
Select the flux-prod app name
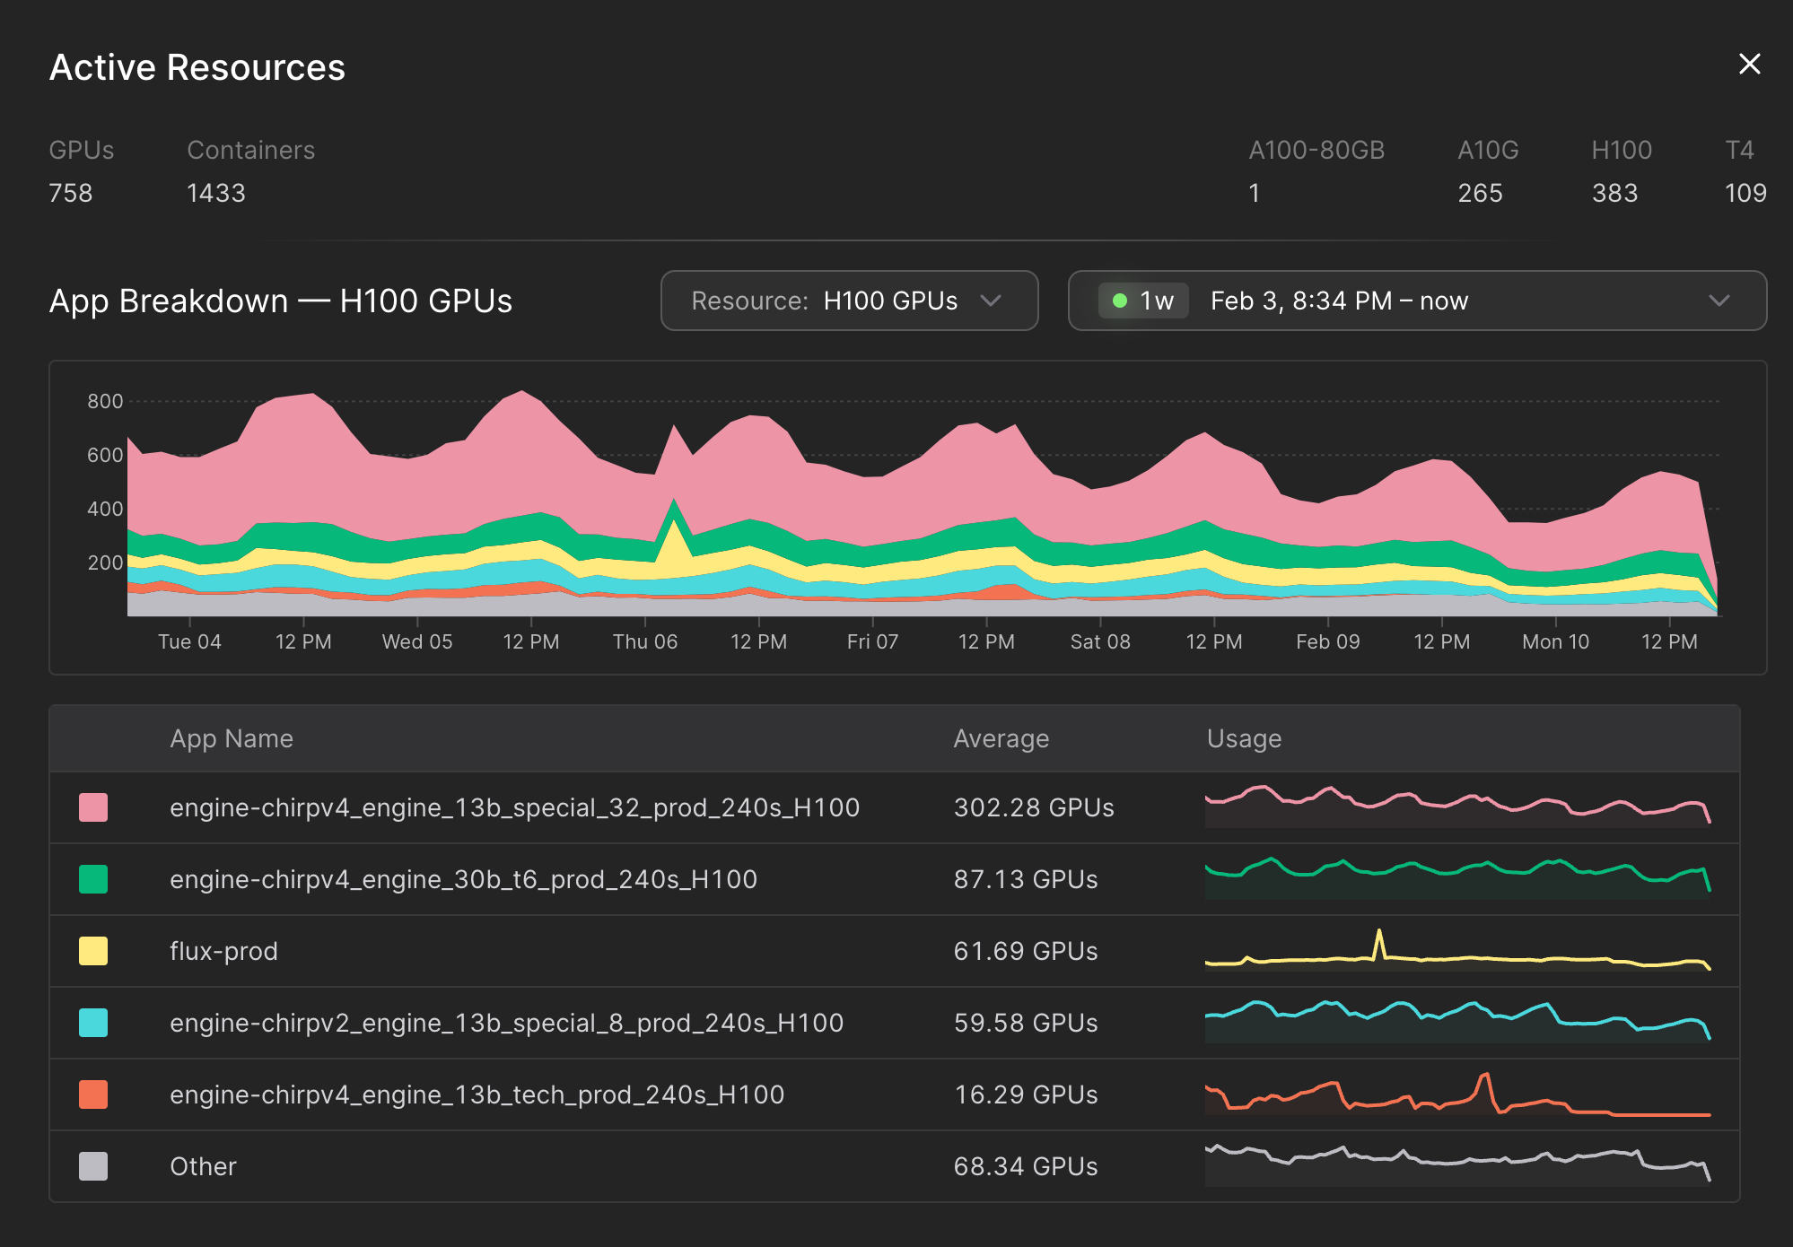tap(223, 951)
